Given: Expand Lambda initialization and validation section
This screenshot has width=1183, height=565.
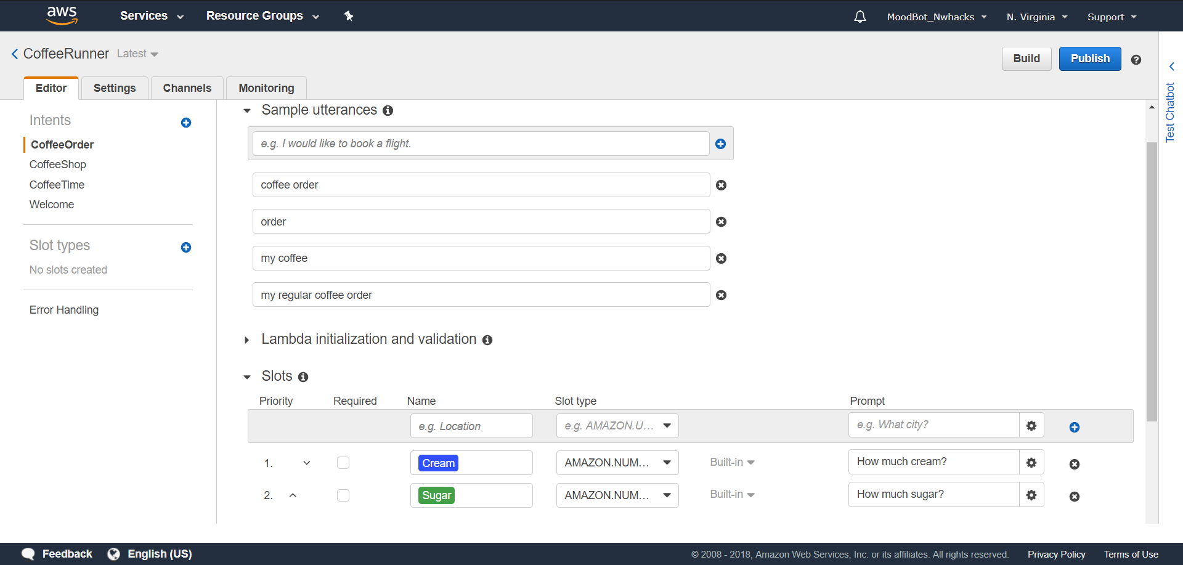Looking at the screenshot, I should pyautogui.click(x=247, y=340).
